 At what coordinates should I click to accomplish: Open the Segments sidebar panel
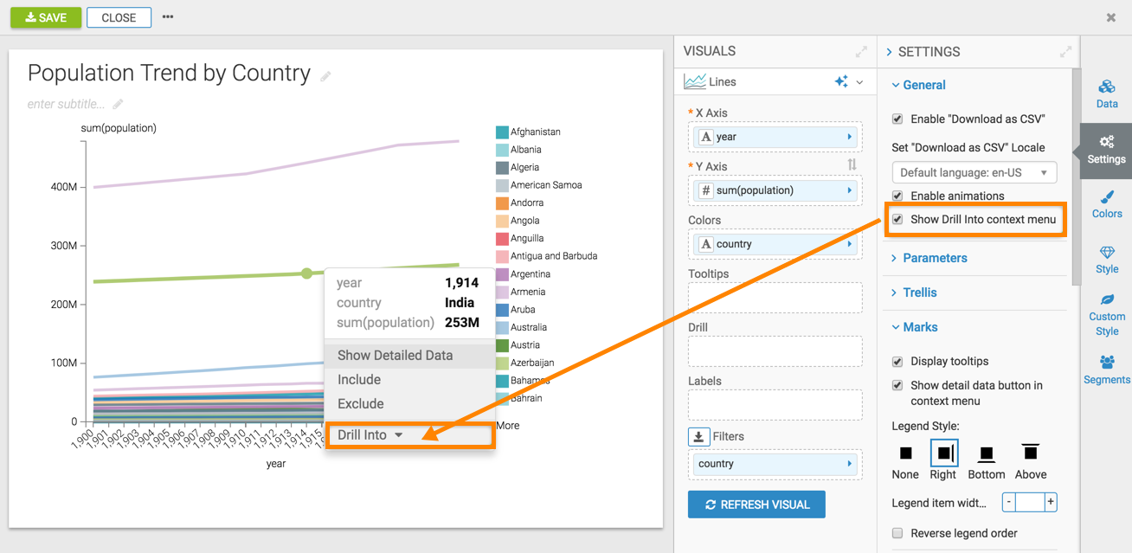pyautogui.click(x=1106, y=370)
